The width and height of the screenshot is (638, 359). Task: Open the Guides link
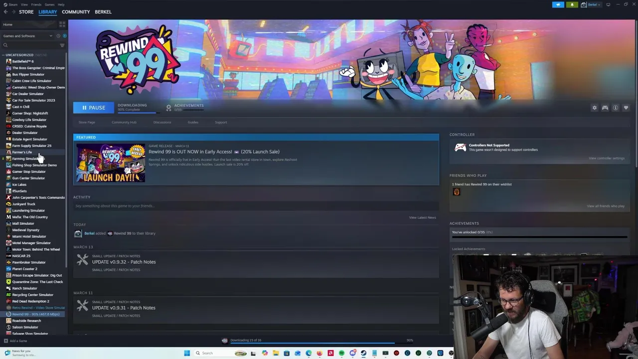click(x=193, y=122)
